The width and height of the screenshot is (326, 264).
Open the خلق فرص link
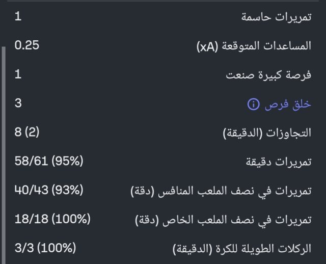(x=287, y=104)
